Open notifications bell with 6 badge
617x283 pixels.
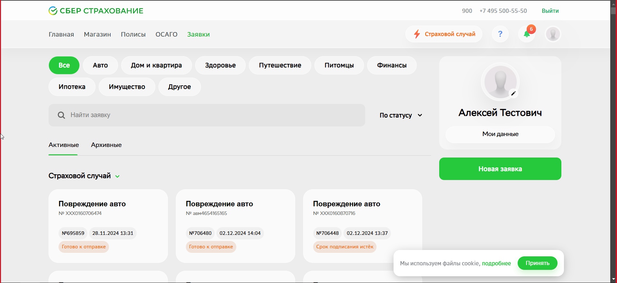pos(527,34)
